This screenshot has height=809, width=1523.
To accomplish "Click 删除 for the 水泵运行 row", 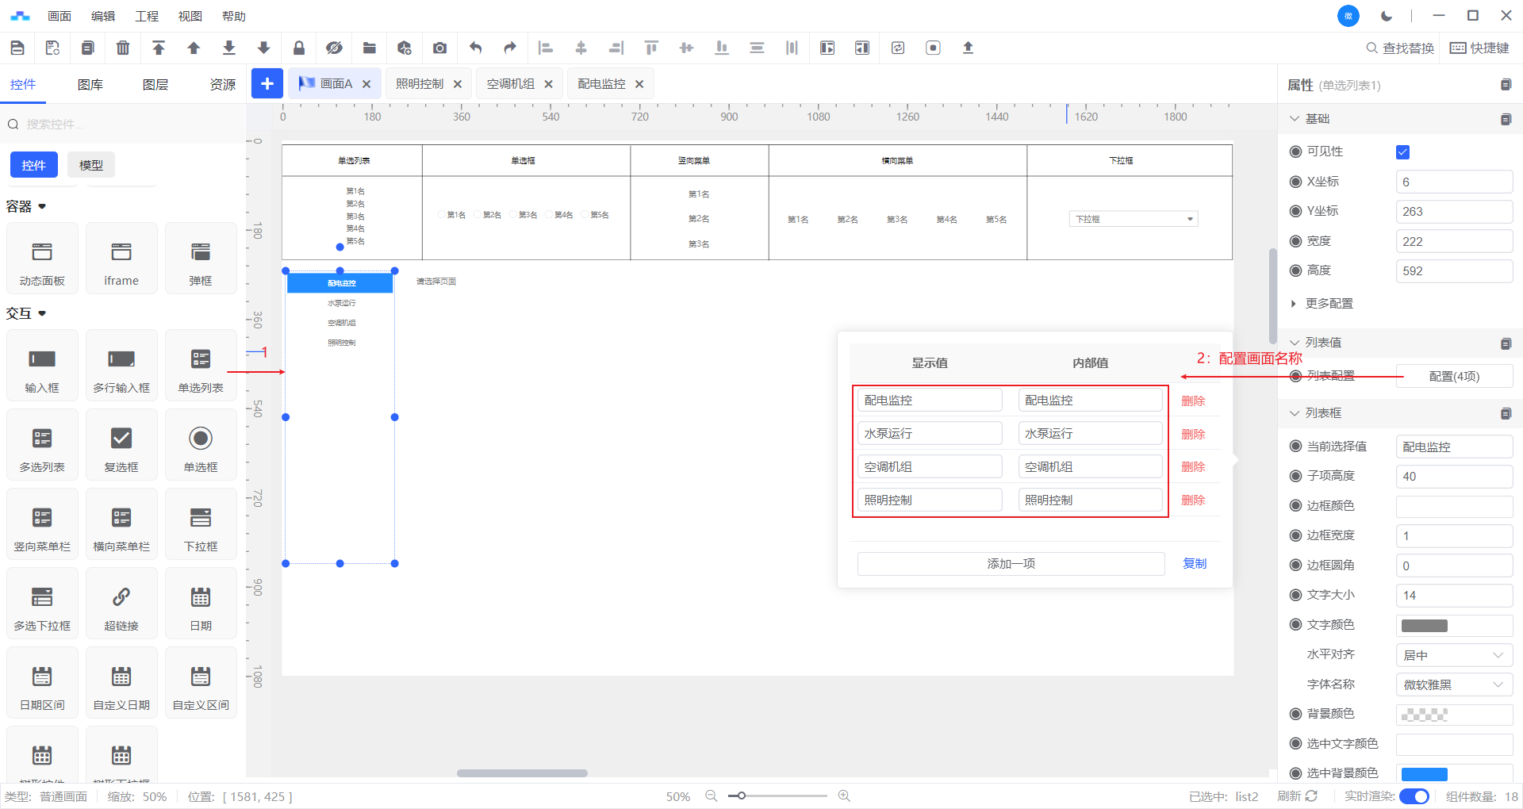I will 1192,434.
